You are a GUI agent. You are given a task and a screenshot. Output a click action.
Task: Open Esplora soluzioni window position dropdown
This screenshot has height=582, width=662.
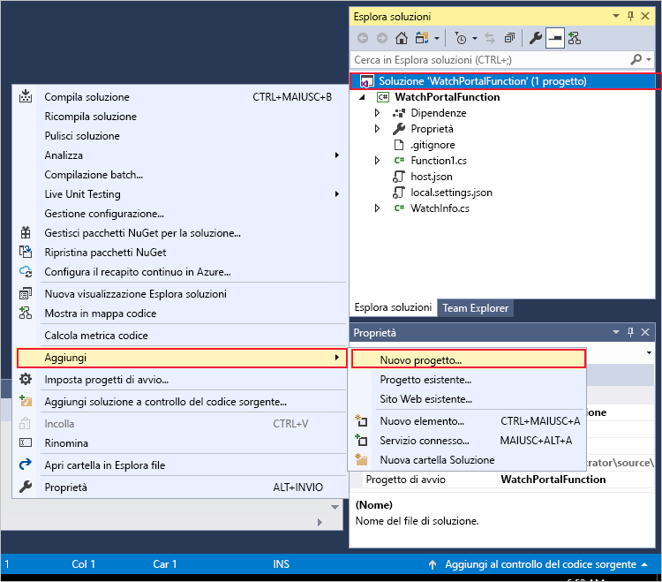tap(616, 16)
